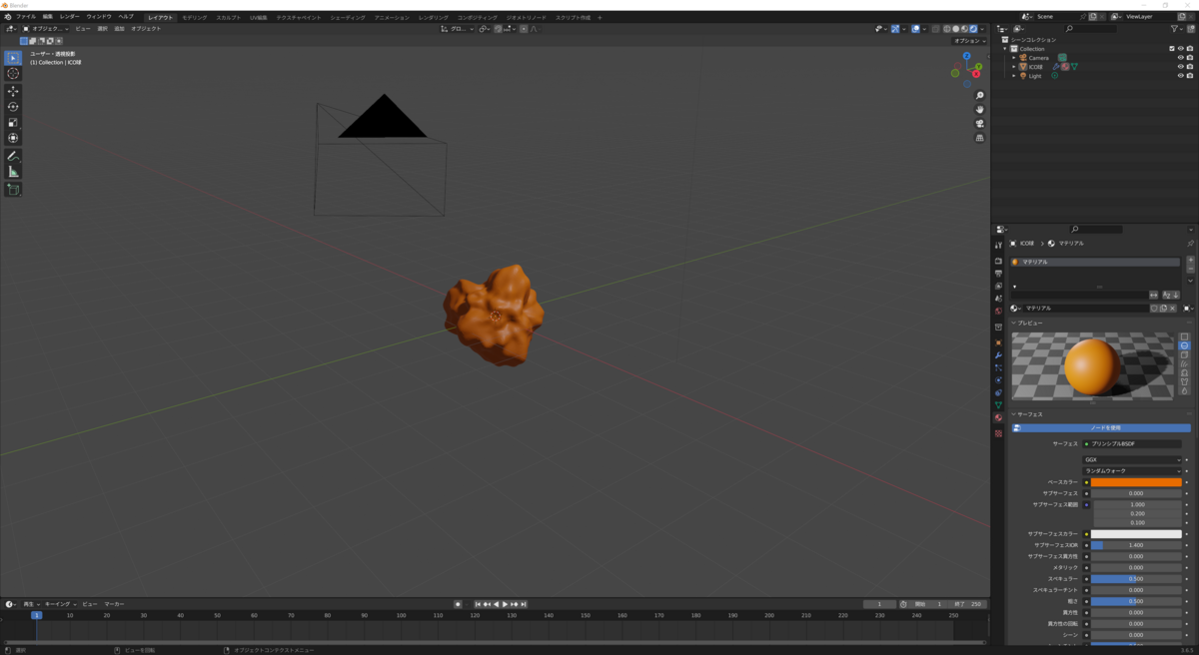Uncheck the Collection exclude checkbox
1199x655 pixels.
pos(1172,49)
